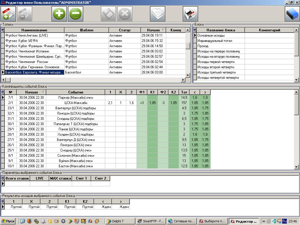Click the Название блока column header
This screenshot has height=225, width=300.
(x=221, y=30)
